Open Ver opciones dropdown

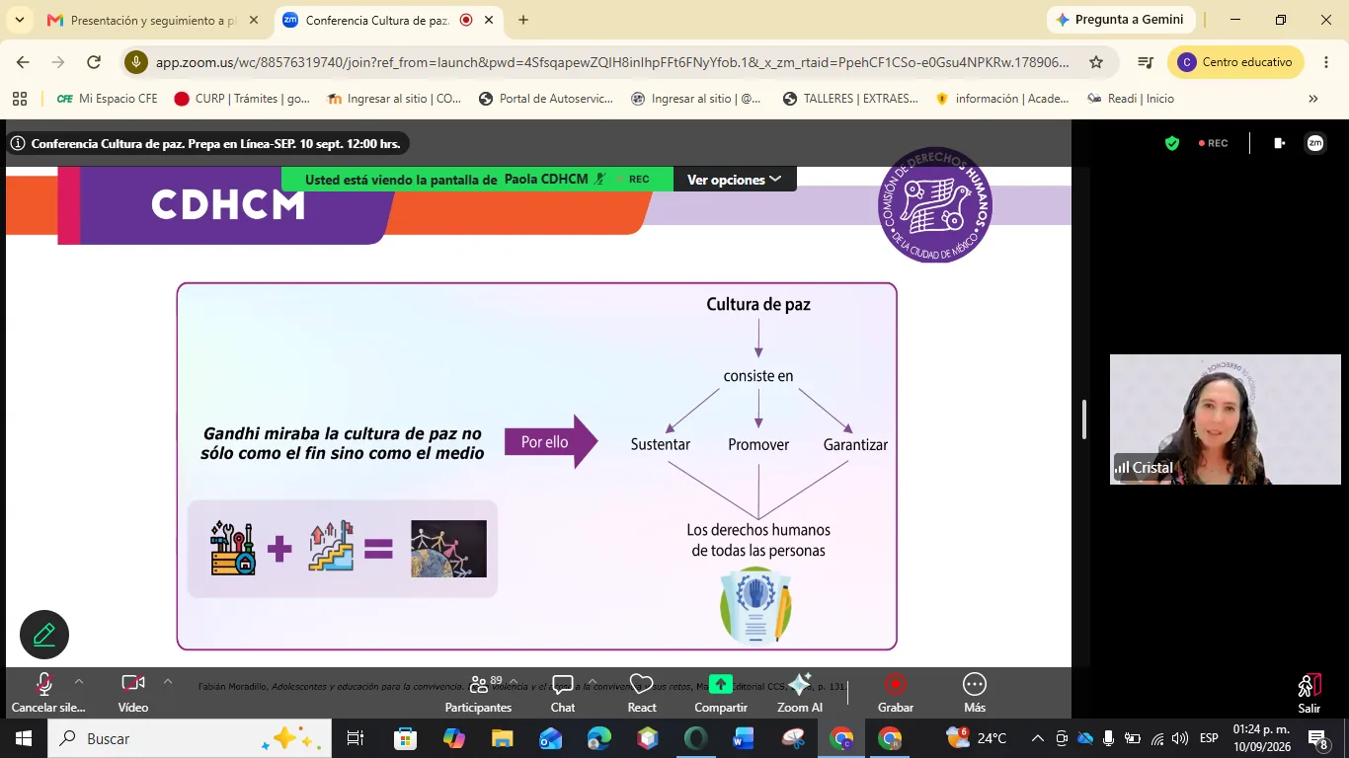[735, 180]
